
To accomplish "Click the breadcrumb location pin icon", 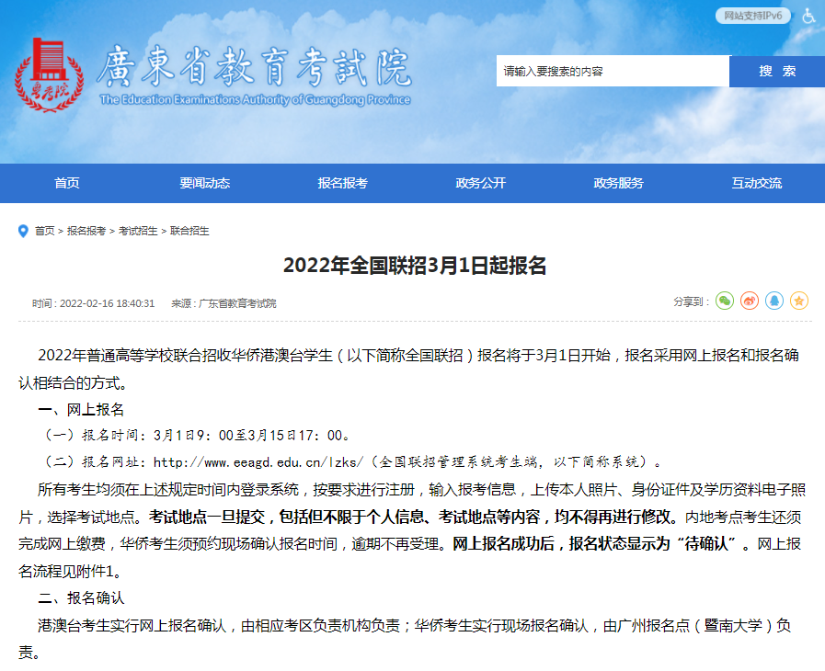I will pyautogui.click(x=23, y=231).
